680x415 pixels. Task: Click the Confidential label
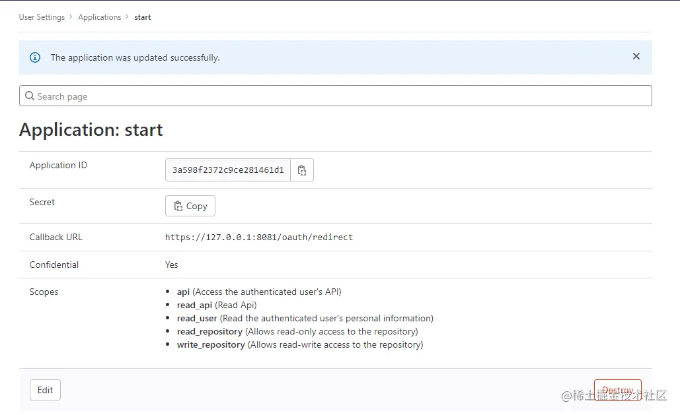pyautogui.click(x=54, y=265)
